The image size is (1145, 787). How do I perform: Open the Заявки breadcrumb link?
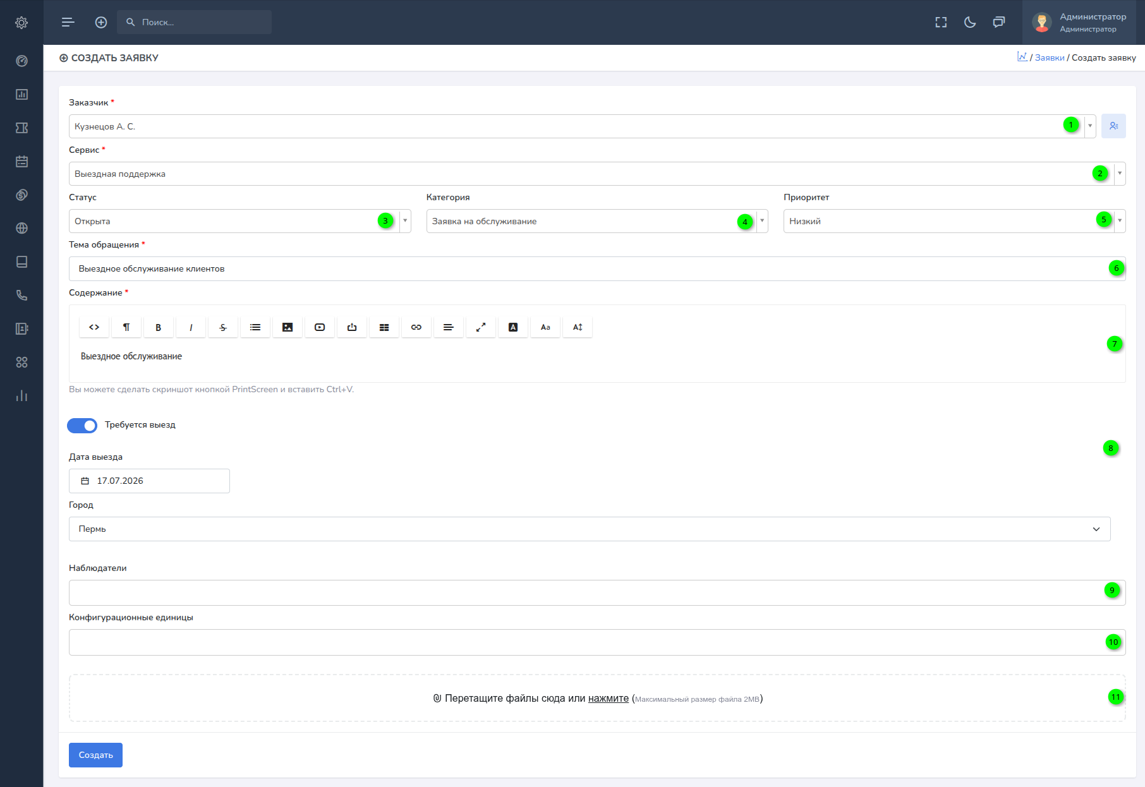point(1050,57)
